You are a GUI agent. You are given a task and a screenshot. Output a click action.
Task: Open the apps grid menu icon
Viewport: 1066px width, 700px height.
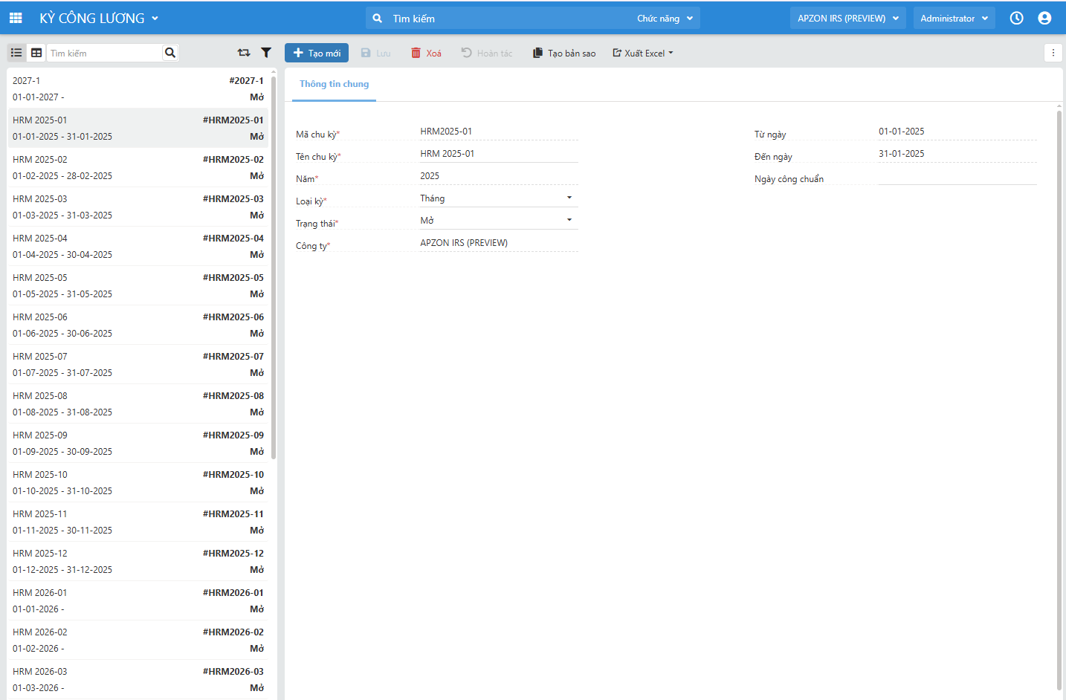click(x=16, y=18)
